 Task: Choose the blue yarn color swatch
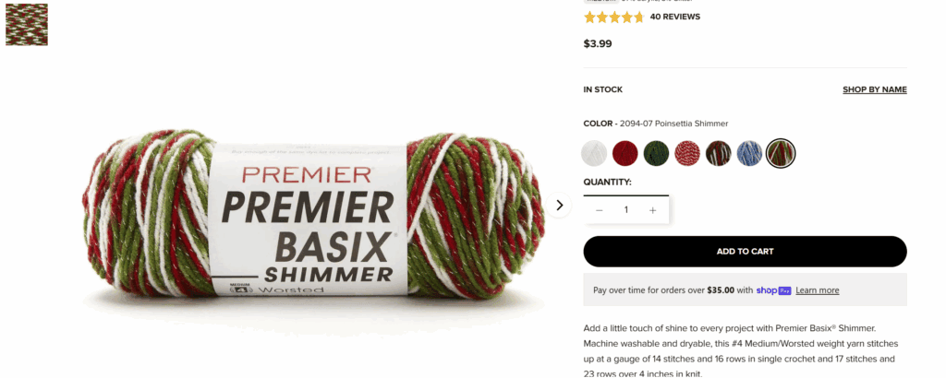coord(749,153)
